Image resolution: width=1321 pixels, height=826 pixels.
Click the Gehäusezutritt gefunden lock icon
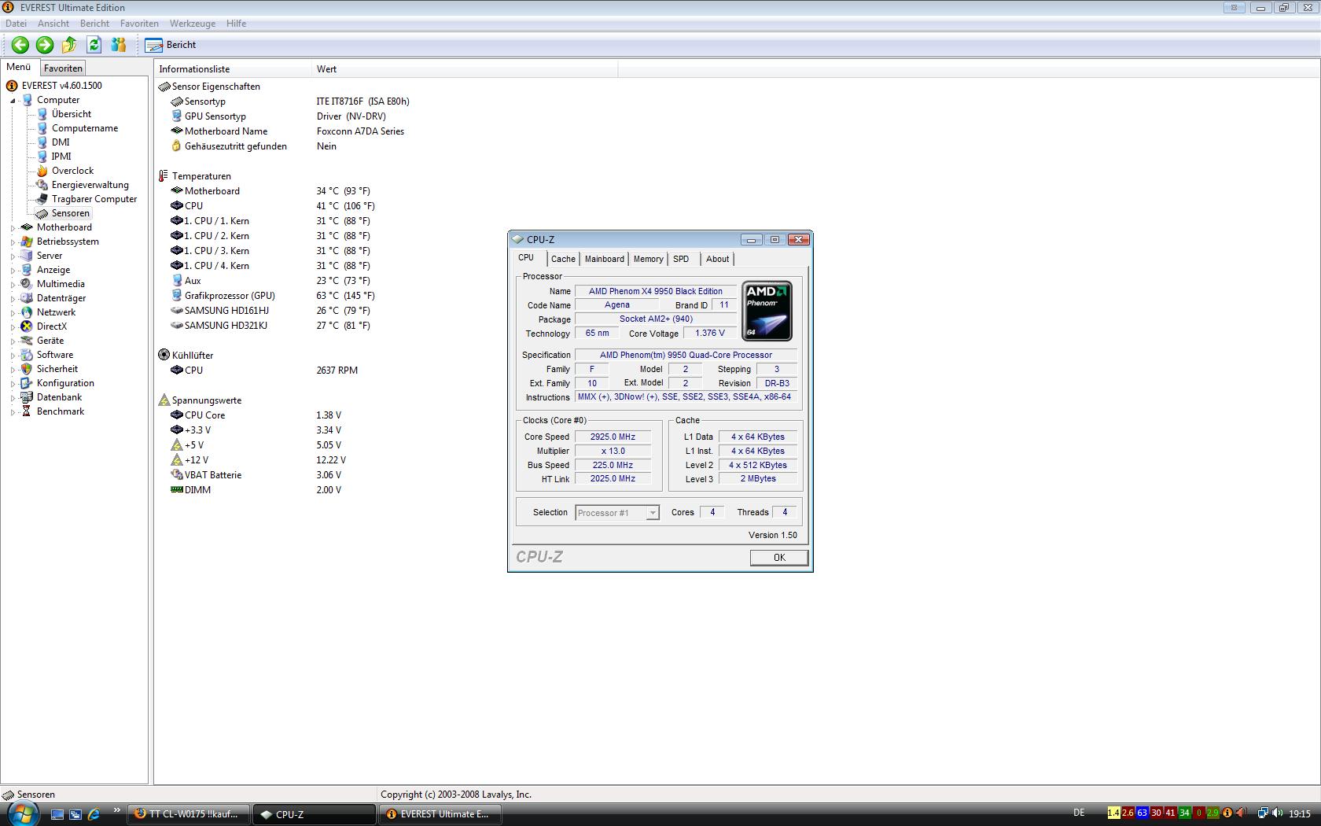177,146
